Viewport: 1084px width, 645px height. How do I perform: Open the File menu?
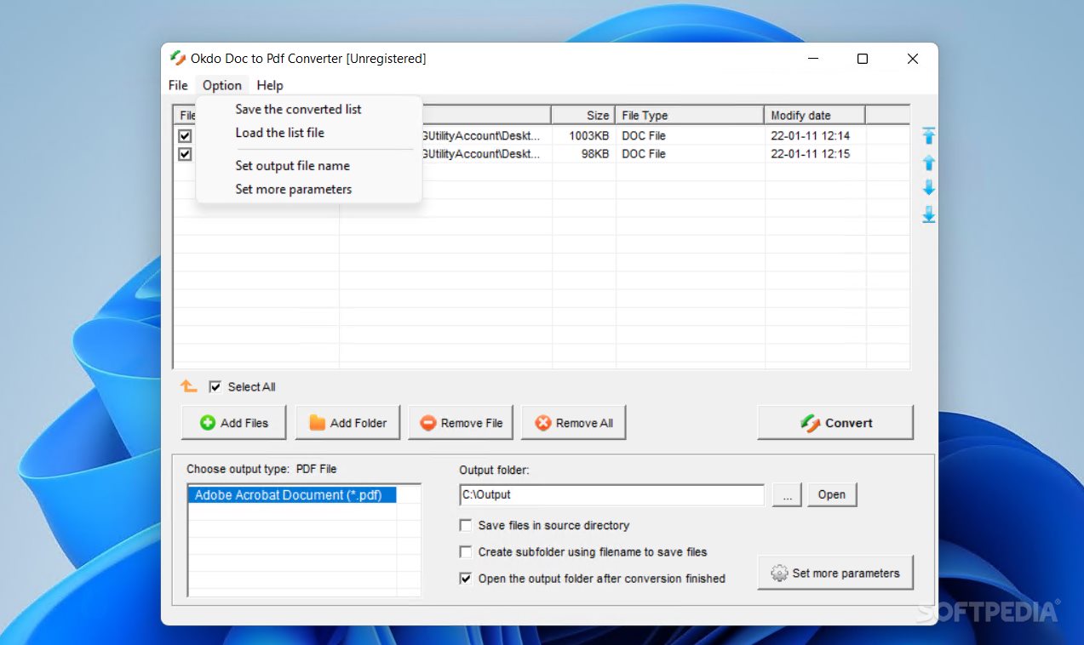[178, 85]
